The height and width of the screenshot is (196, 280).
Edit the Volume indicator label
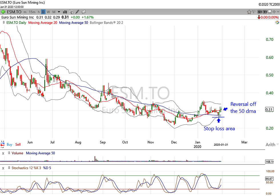coord(17,153)
